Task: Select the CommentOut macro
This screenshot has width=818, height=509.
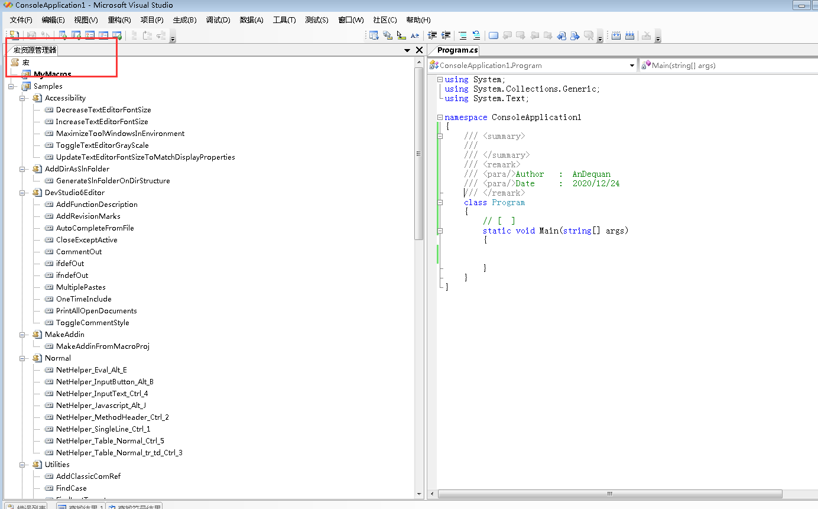Action: tap(79, 252)
